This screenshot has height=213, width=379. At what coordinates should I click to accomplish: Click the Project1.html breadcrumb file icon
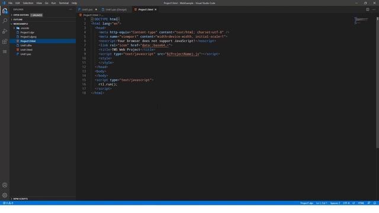[81, 15]
